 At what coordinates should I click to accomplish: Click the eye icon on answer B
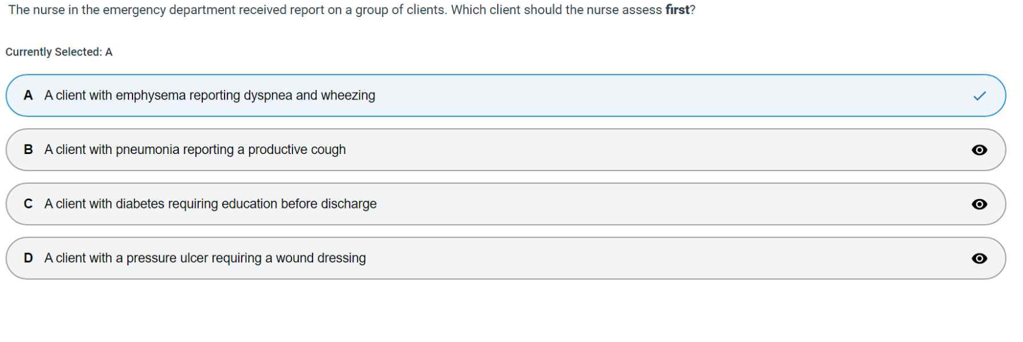pos(979,150)
